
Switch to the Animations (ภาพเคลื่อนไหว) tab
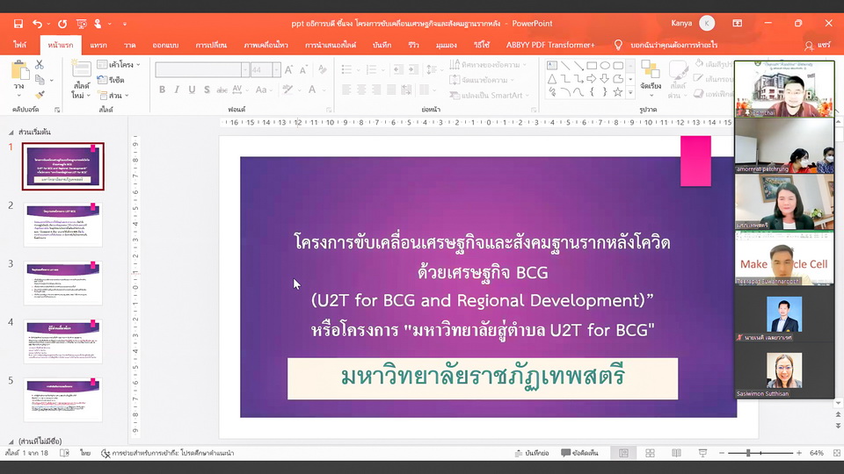[266, 45]
